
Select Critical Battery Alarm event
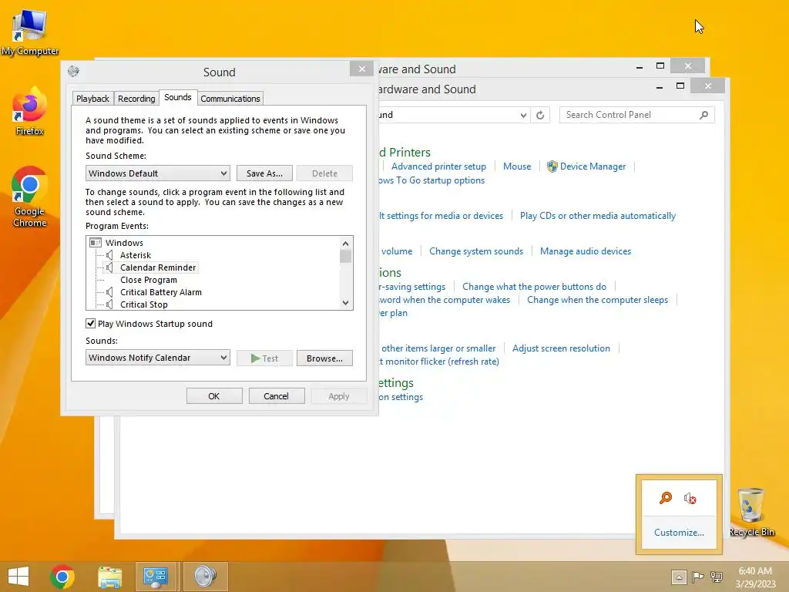(161, 292)
